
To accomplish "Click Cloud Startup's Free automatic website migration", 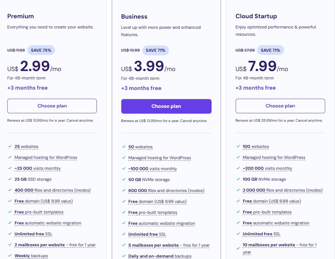I will pos(276,223).
